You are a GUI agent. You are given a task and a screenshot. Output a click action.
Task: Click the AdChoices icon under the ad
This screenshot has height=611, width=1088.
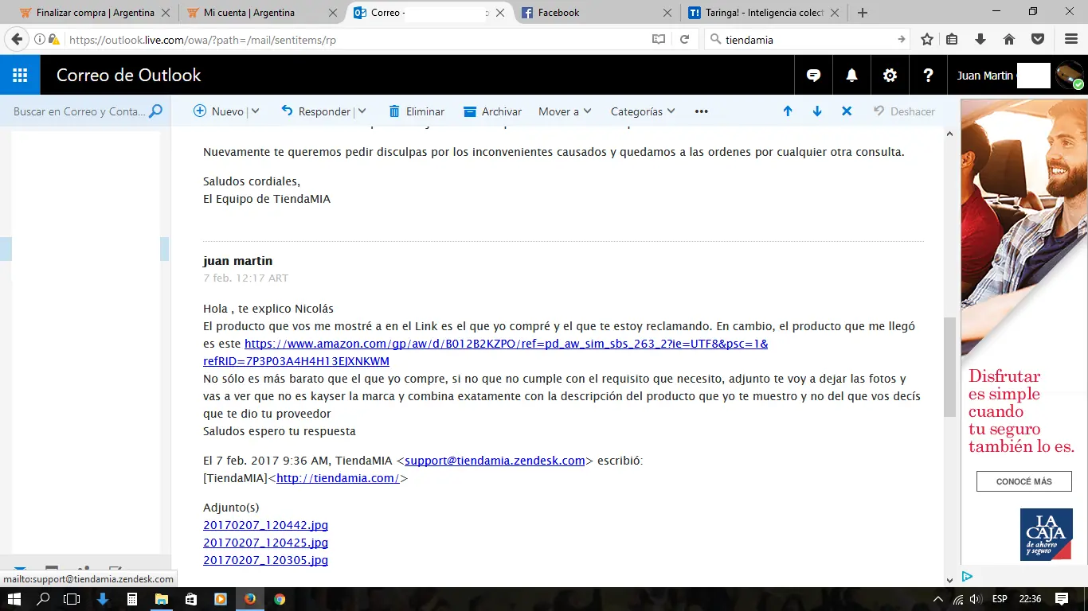[967, 577]
